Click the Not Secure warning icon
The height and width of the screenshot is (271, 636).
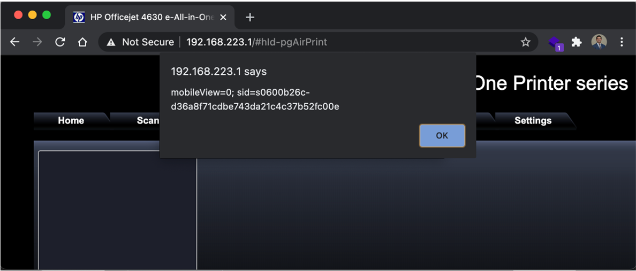[x=111, y=42]
